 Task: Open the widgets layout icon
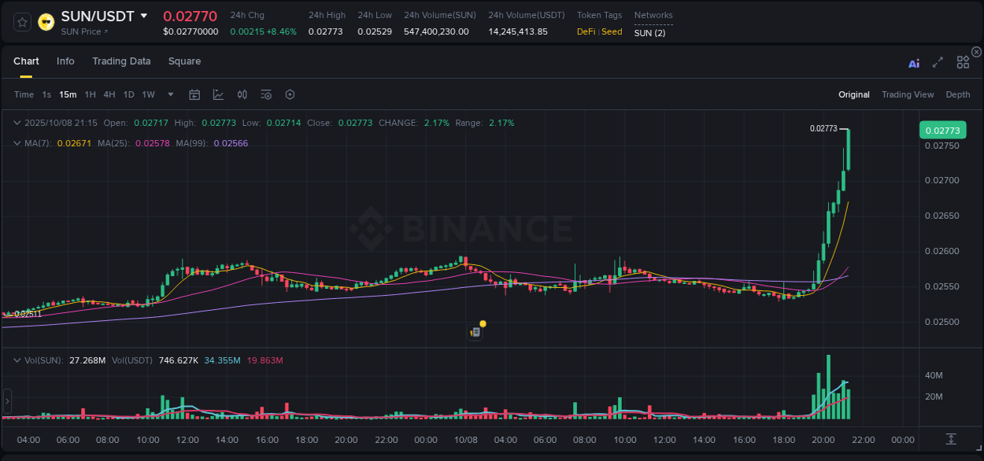coord(963,62)
